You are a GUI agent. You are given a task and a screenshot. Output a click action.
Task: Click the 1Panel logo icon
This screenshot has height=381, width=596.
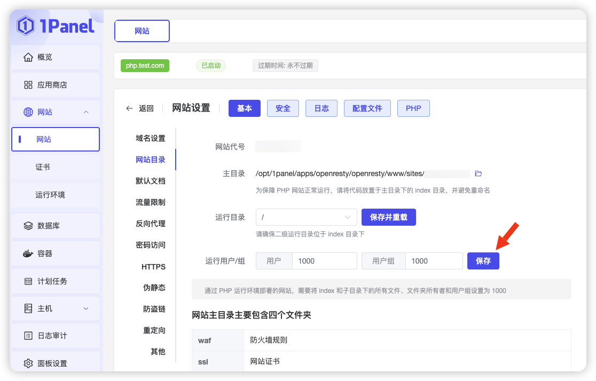point(26,26)
